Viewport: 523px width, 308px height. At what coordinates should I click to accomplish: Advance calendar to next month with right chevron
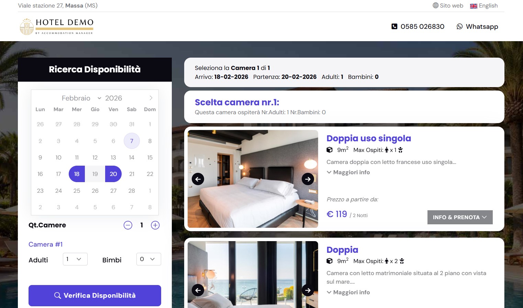(x=151, y=98)
